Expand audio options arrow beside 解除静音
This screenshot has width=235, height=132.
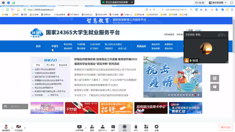point(12,128)
